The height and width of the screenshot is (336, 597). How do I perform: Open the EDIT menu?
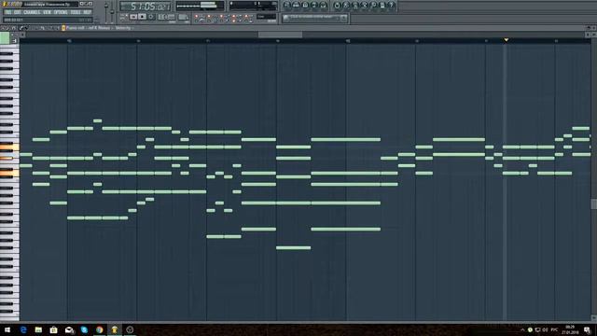tap(18, 12)
